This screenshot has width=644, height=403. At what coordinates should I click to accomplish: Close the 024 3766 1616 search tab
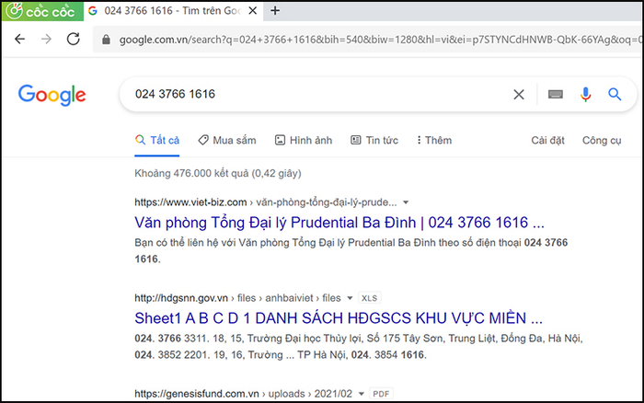coord(251,11)
